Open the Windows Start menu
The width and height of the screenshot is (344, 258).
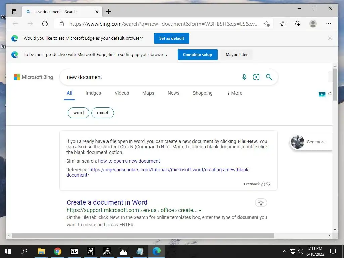click(x=8, y=251)
